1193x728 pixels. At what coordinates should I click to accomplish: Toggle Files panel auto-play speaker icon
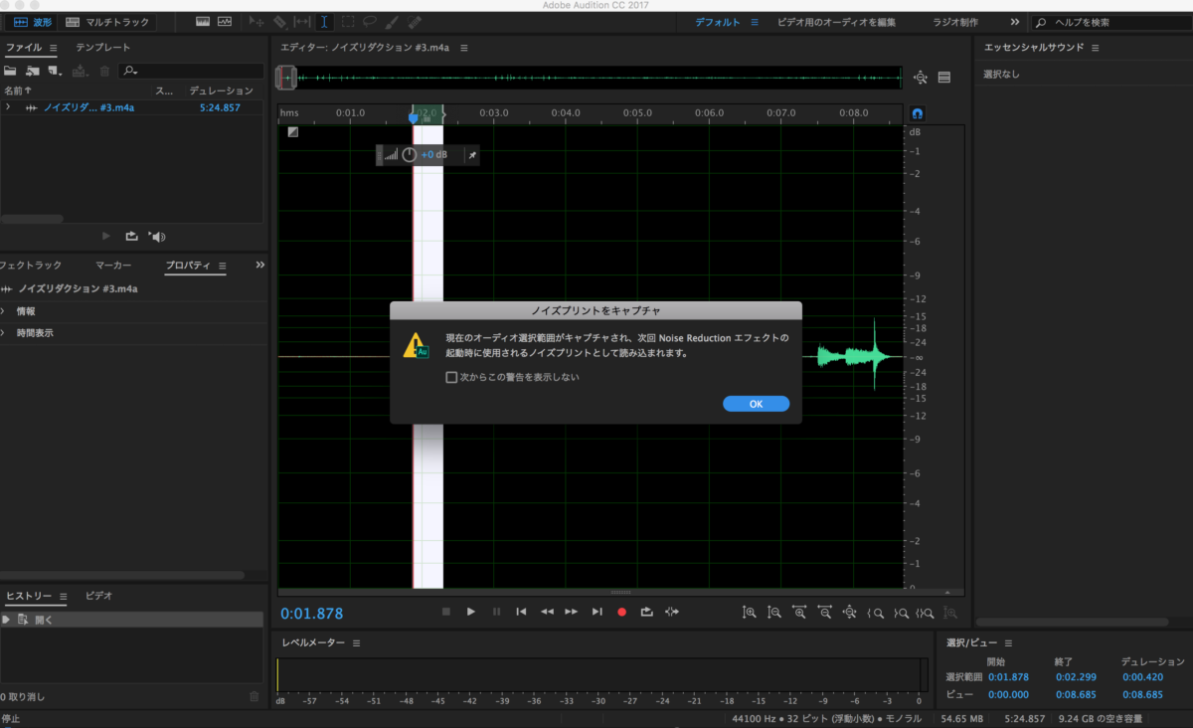pos(156,236)
